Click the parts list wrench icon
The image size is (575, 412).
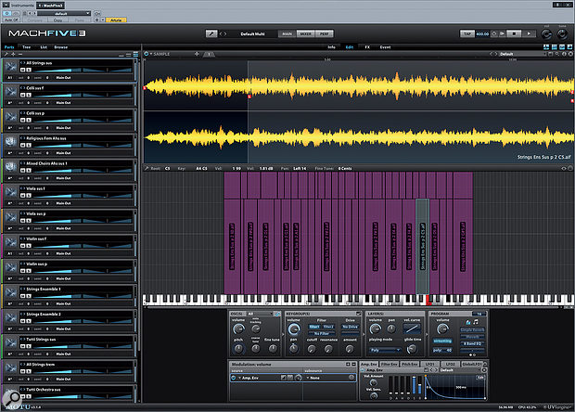pyautogui.click(x=6, y=54)
